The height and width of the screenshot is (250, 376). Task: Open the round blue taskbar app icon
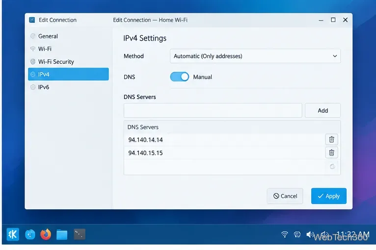tap(30, 234)
